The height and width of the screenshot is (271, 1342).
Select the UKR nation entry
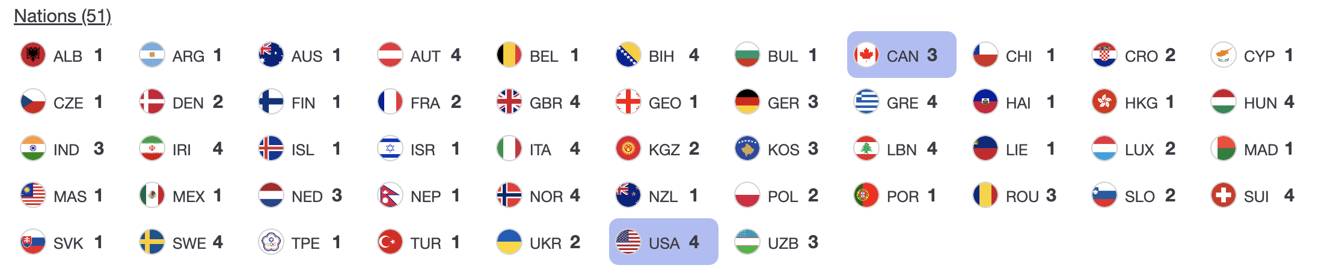(545, 243)
